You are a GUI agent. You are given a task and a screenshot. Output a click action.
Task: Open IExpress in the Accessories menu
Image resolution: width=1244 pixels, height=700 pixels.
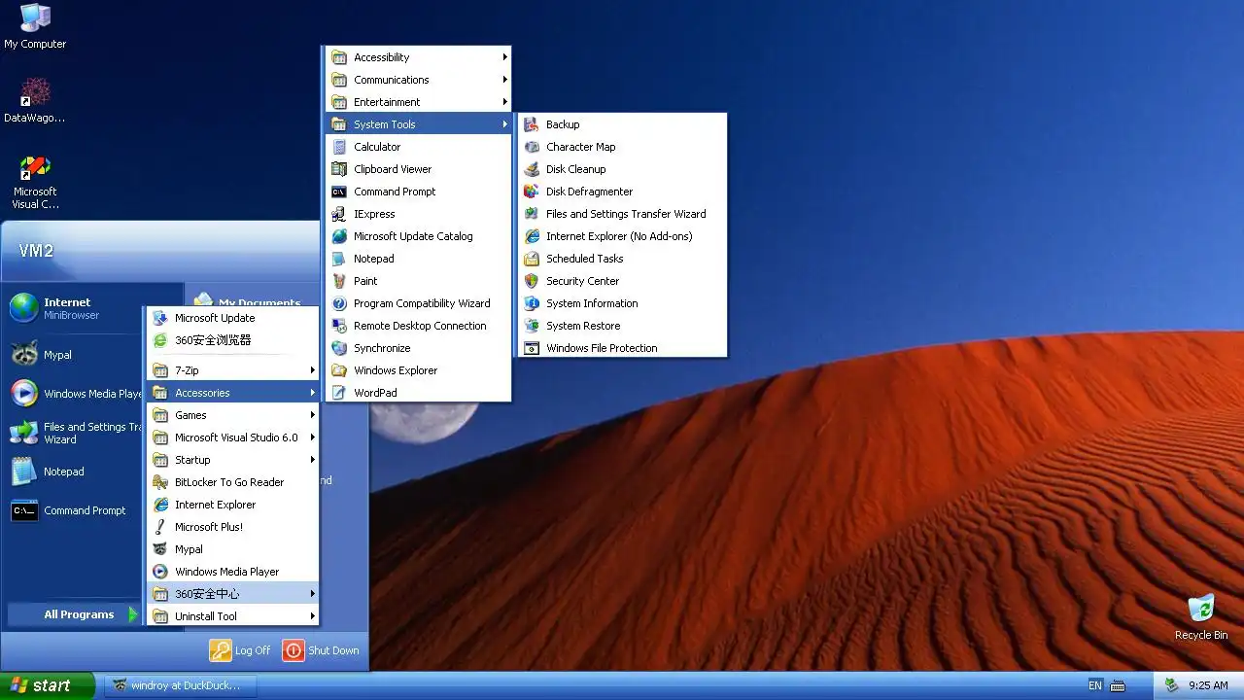point(418,214)
